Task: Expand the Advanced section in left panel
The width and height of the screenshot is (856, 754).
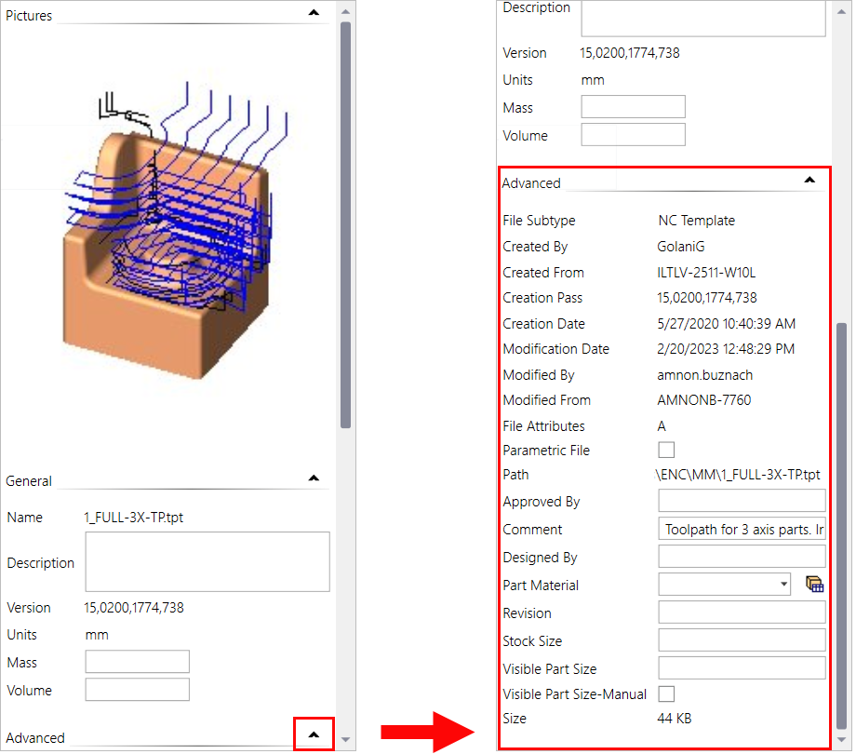Action: click(x=314, y=734)
